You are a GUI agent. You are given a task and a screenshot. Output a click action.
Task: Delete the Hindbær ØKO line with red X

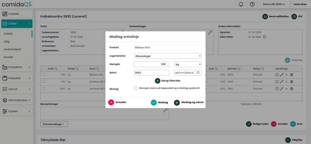(287, 82)
